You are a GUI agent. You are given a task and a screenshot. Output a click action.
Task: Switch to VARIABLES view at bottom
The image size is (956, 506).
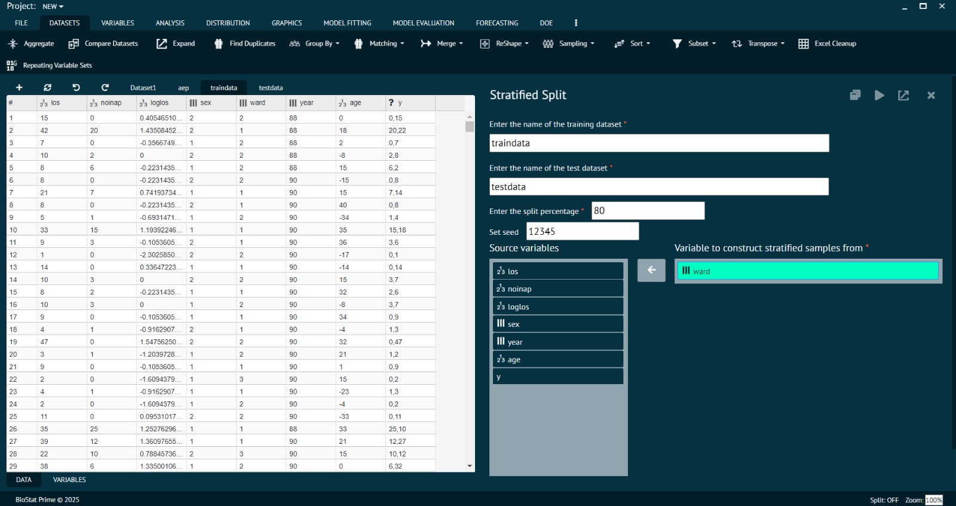click(x=69, y=480)
